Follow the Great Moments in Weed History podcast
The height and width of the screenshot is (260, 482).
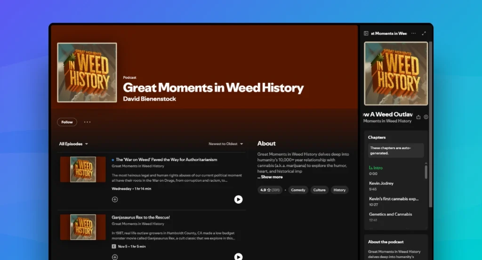pos(67,122)
